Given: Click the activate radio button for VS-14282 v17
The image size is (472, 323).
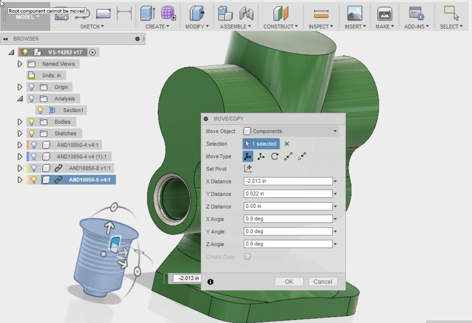Looking at the screenshot, I should point(92,52).
